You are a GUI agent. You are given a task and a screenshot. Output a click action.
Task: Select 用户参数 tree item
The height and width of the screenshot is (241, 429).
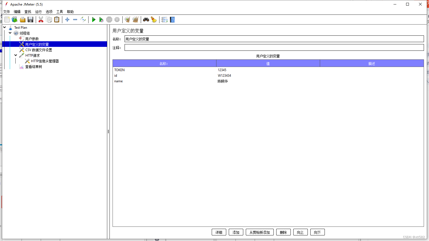32,39
